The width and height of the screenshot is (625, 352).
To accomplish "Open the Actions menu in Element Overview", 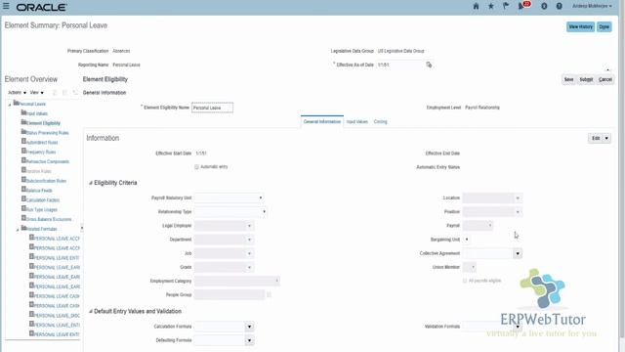I will pos(18,93).
